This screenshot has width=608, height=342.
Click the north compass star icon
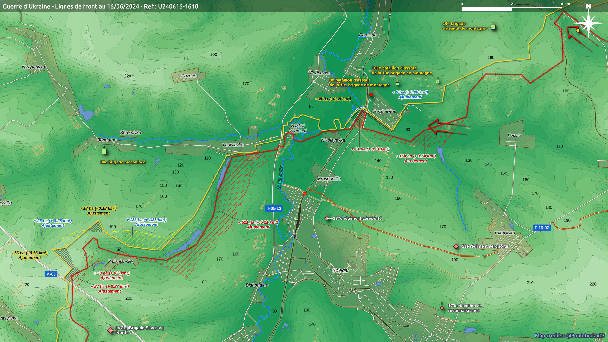588,23
